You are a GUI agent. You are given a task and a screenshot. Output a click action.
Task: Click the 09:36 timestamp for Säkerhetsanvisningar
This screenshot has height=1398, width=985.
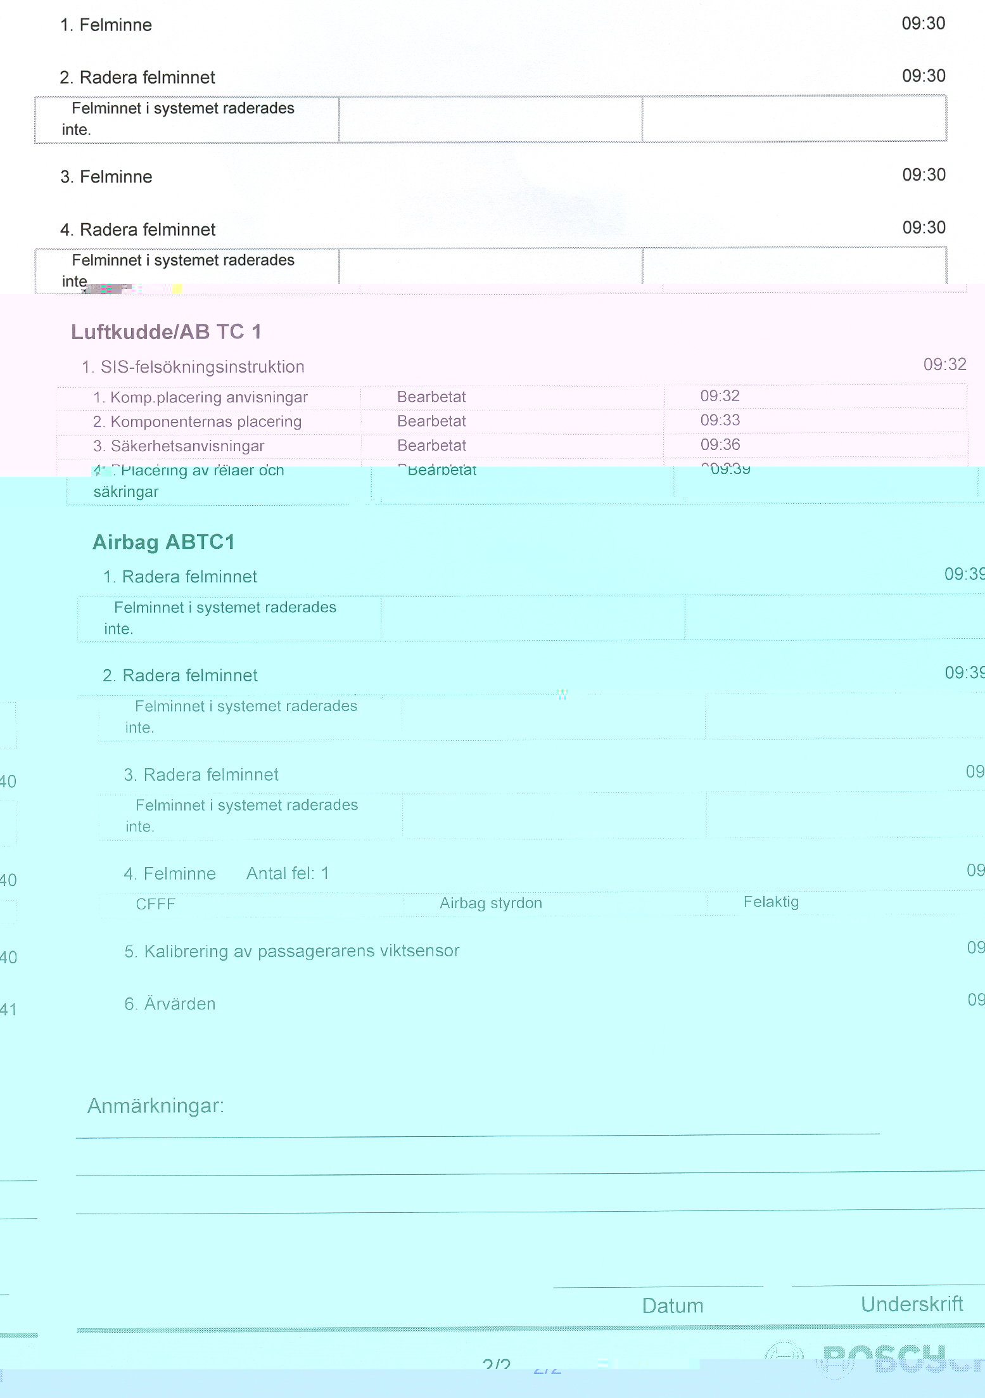coord(720,445)
